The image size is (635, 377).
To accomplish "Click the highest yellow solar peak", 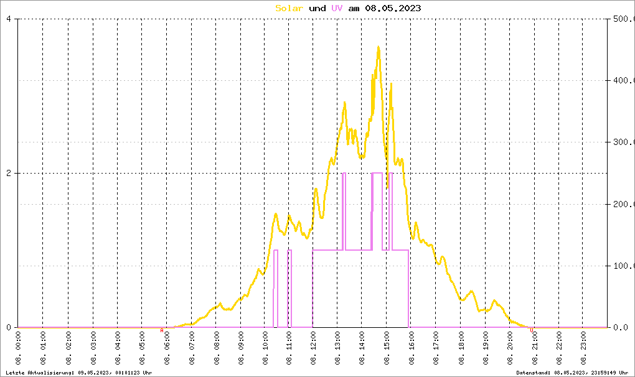I will (x=379, y=47).
